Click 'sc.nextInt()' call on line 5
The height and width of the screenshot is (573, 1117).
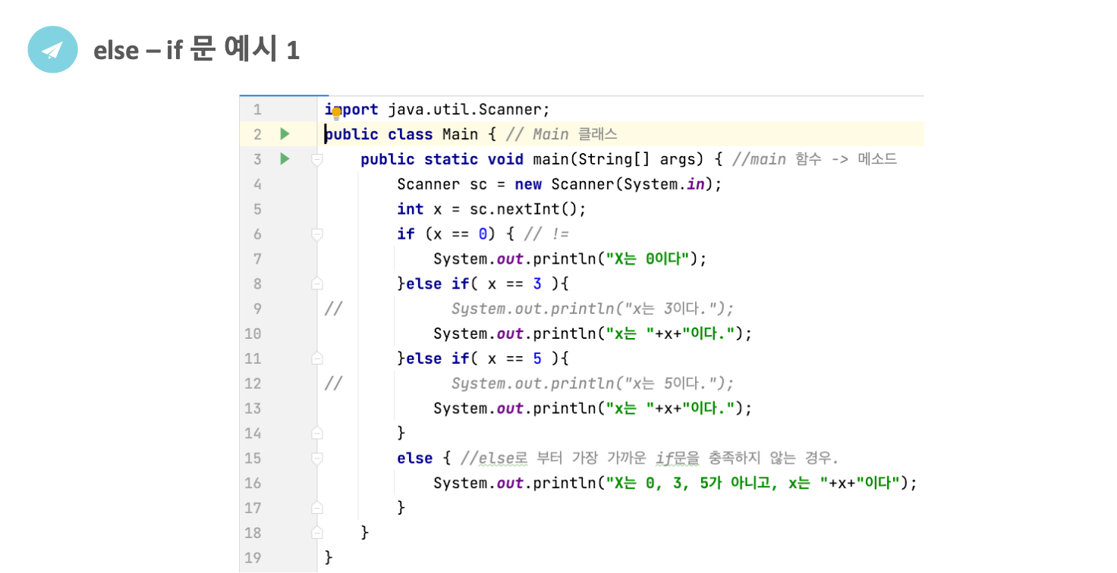coord(524,209)
